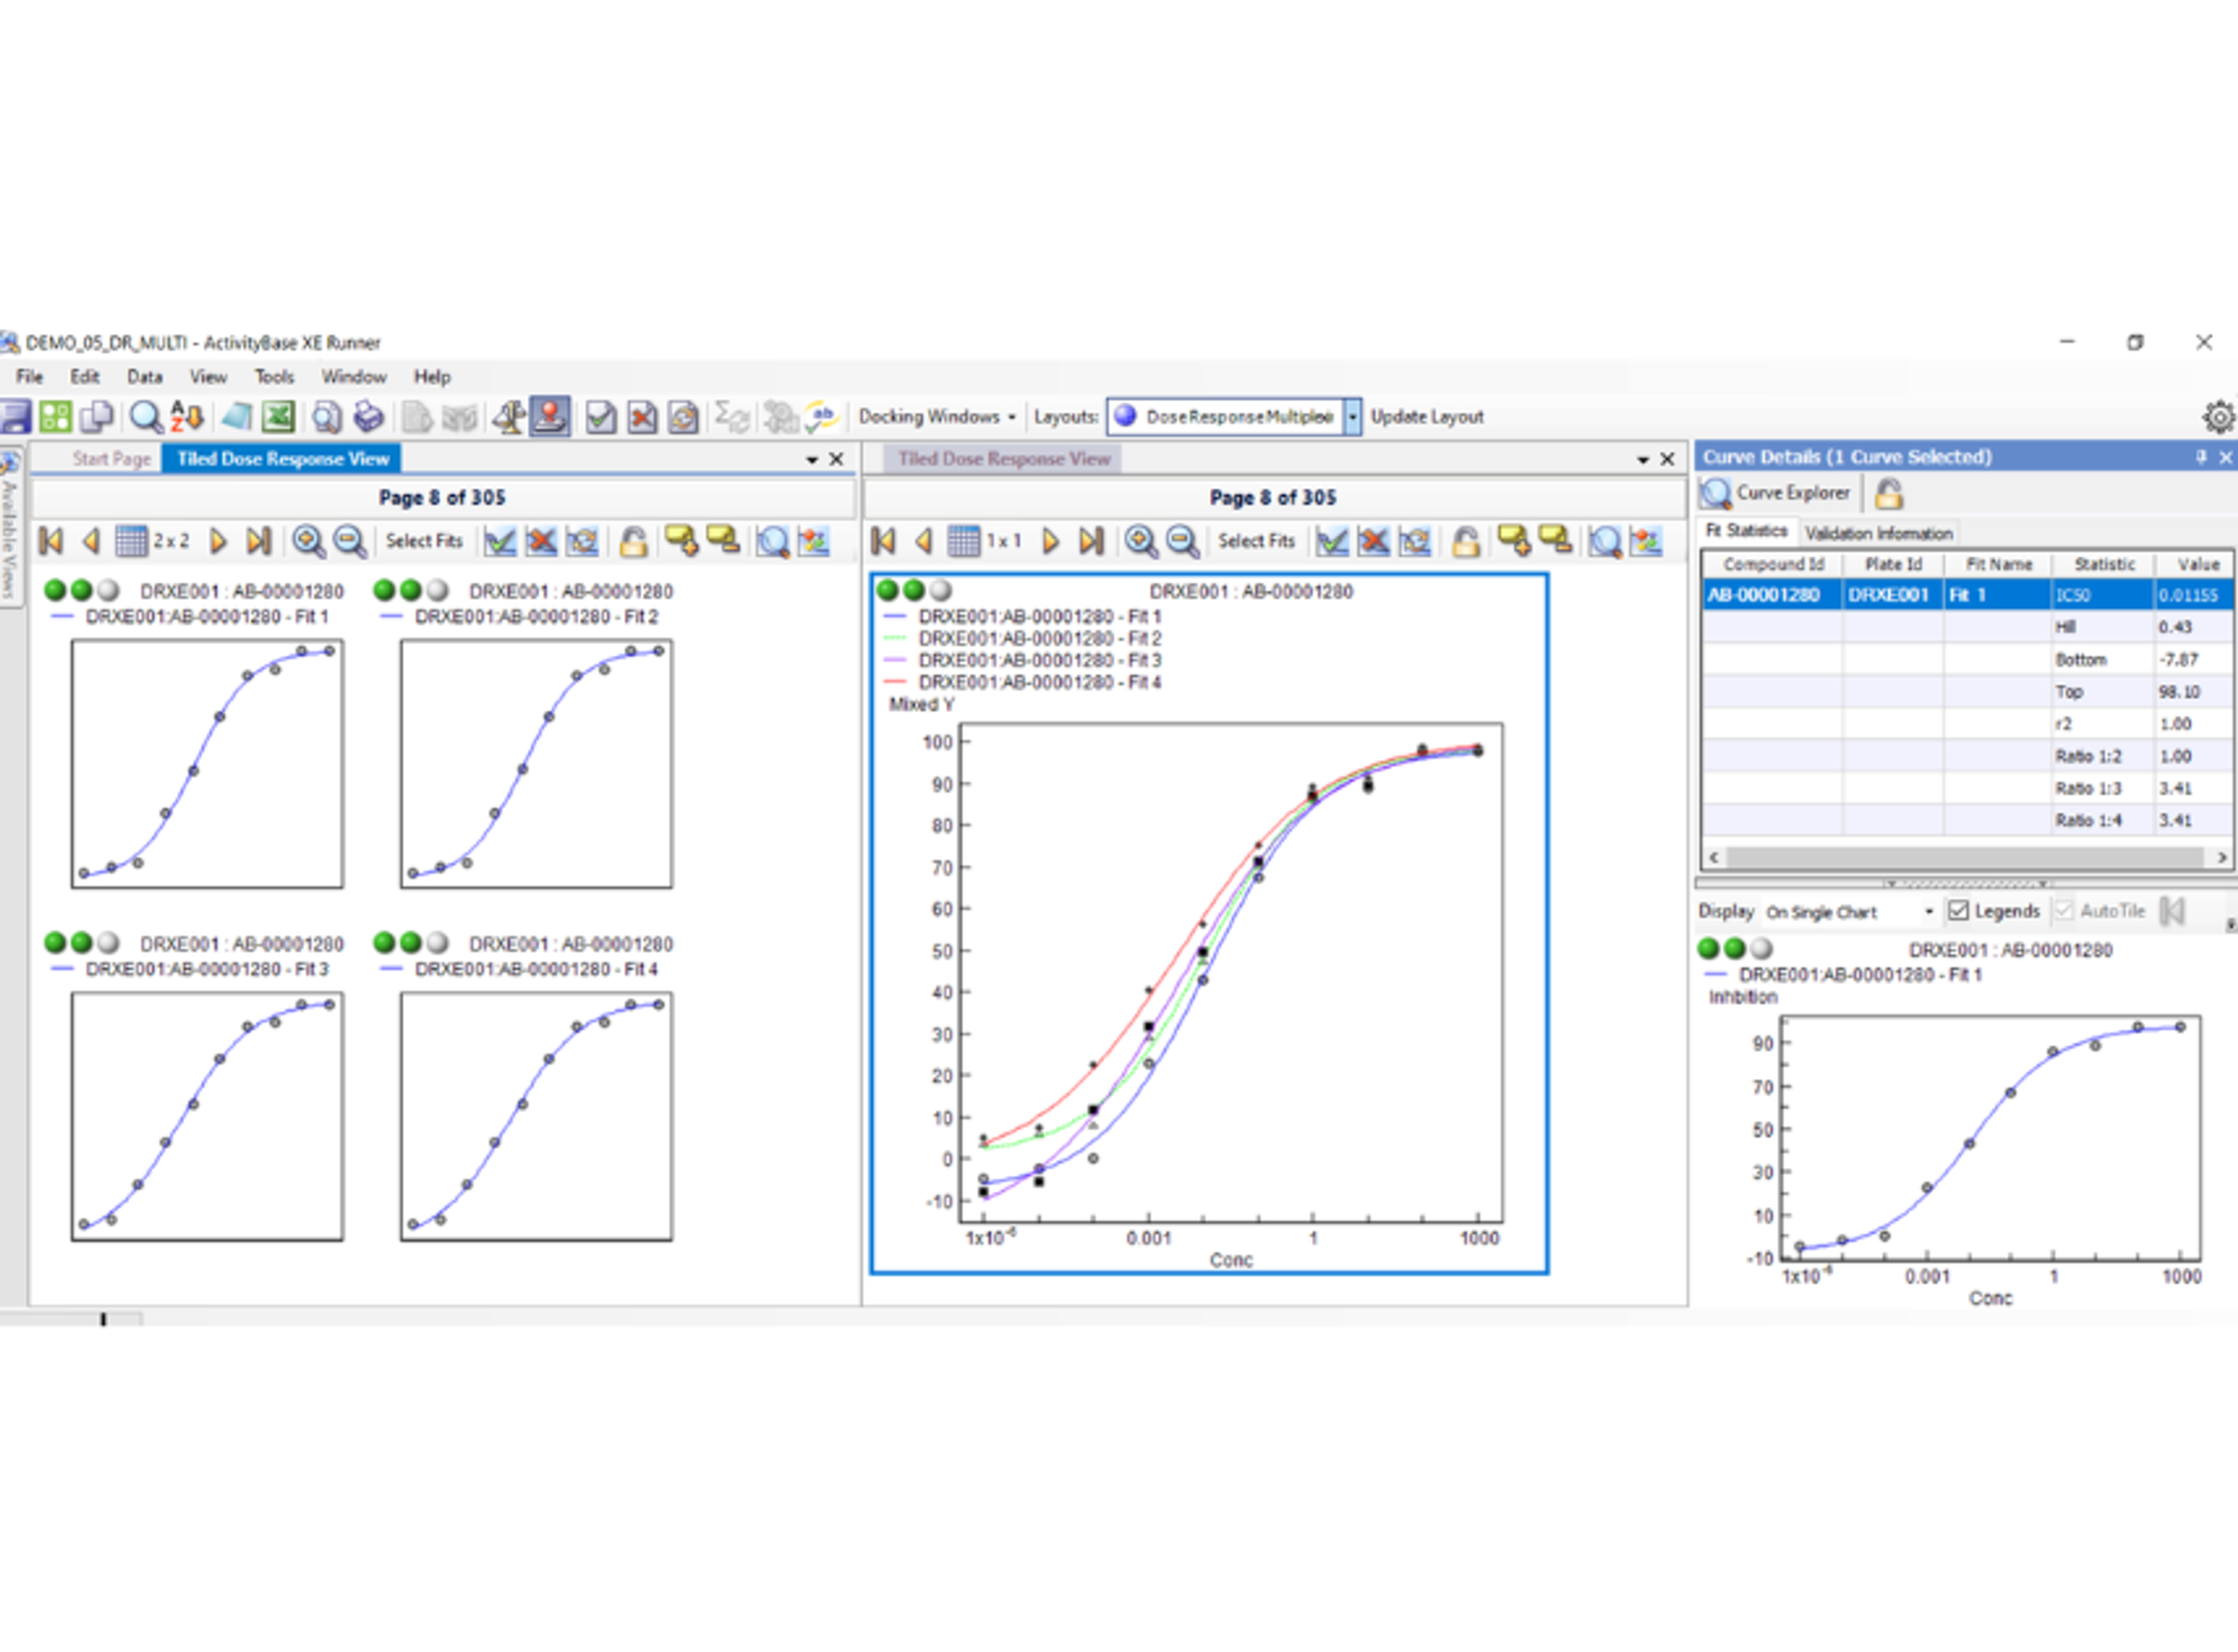Click the printer icon in main toolbar

point(369,416)
